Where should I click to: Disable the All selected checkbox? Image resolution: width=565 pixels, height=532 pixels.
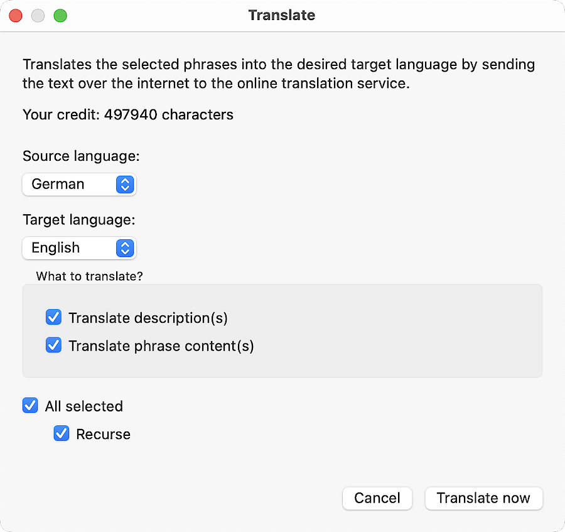point(30,406)
